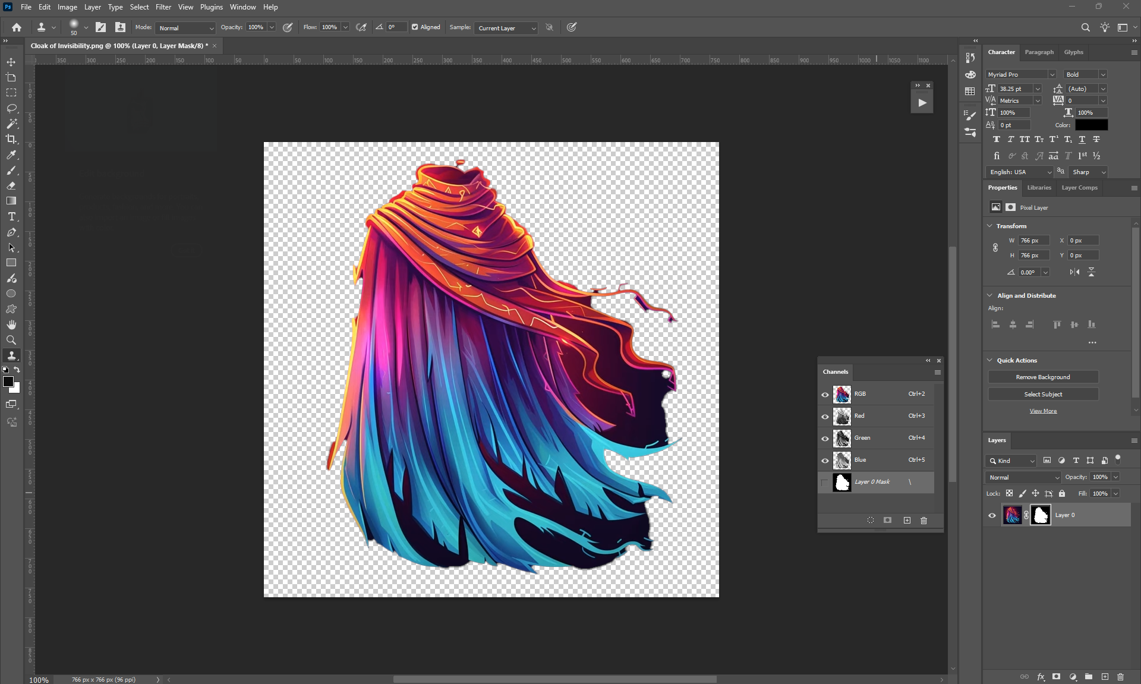The width and height of the screenshot is (1141, 684).
Task: Select the Horizontal Type tool
Action: (11, 217)
